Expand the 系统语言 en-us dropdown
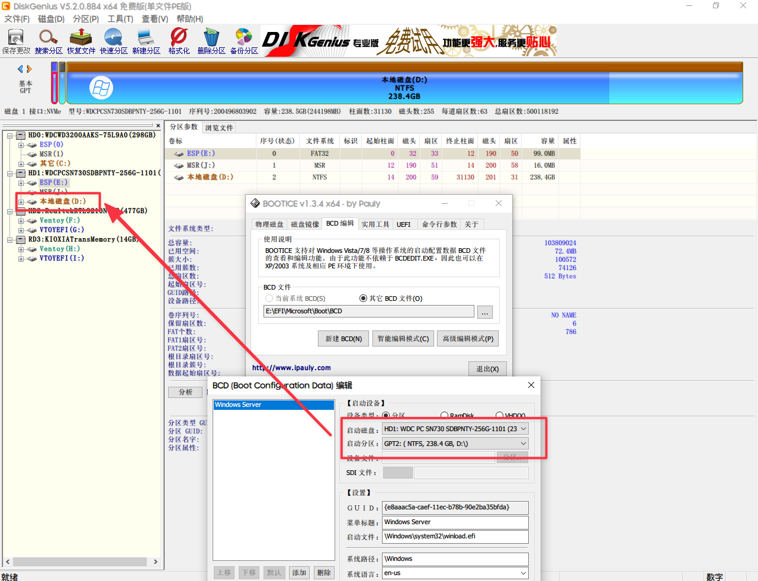 (x=455, y=573)
